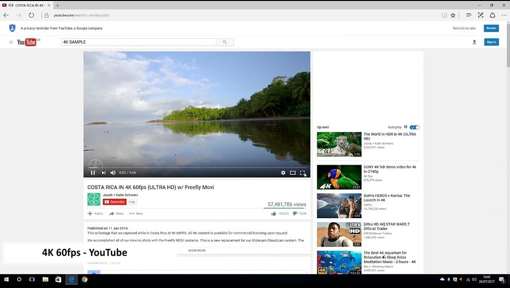Open Edge more options ellipsis
The height and width of the screenshot is (288, 510).
(x=504, y=15)
